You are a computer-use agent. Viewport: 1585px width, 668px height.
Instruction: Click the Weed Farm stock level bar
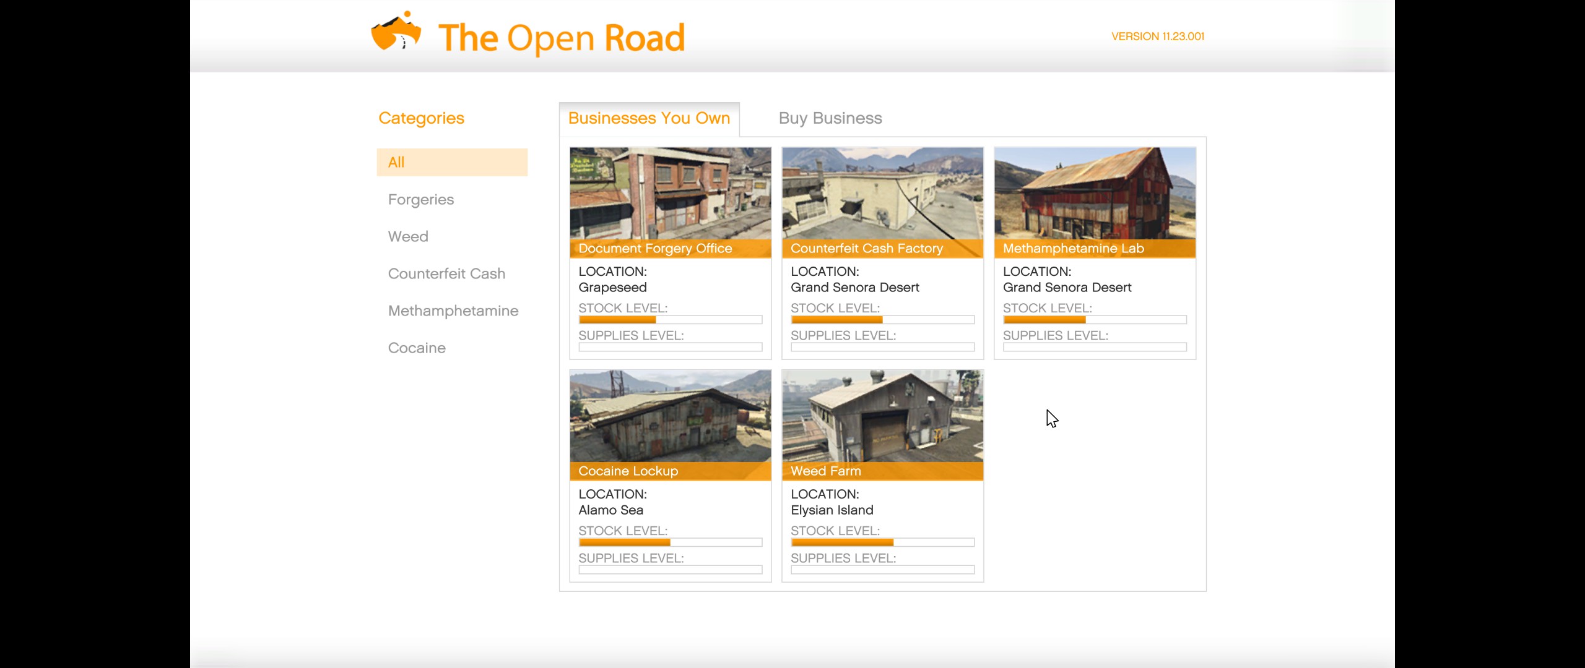(x=882, y=542)
